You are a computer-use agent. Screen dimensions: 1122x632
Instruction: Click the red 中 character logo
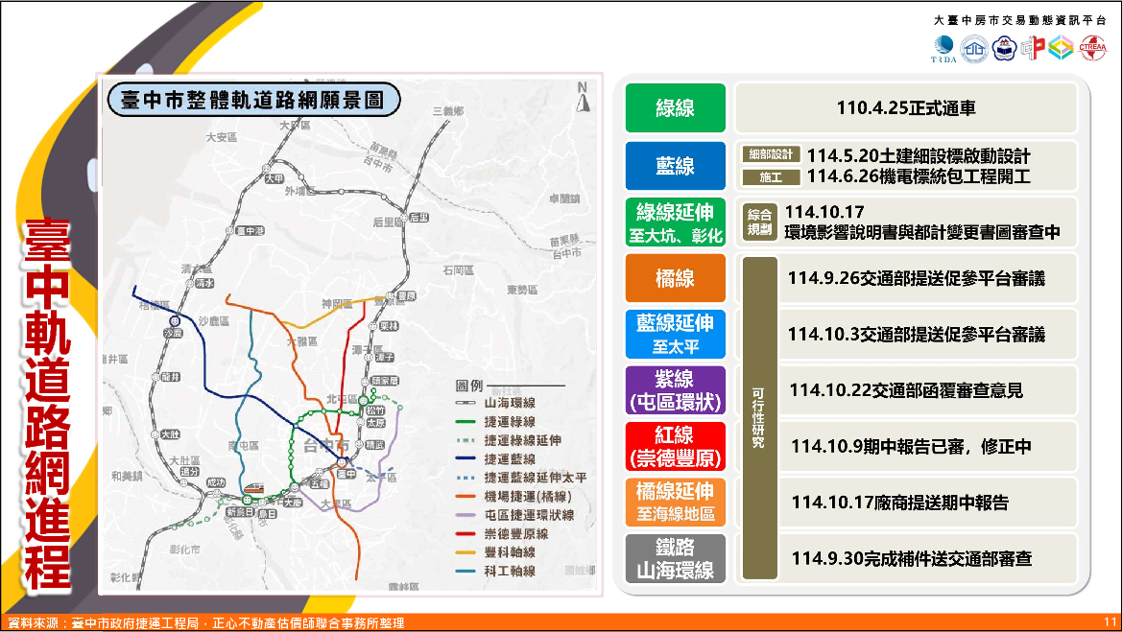click(x=1032, y=48)
